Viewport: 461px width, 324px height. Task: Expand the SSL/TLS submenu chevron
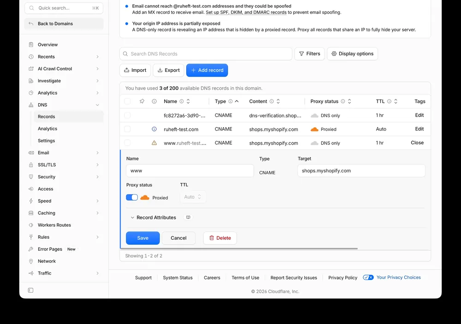pos(97,165)
